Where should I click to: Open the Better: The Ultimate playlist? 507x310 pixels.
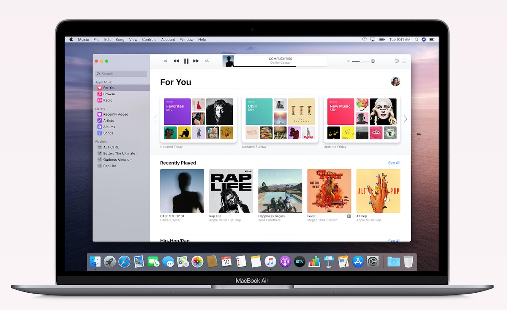coord(121,154)
